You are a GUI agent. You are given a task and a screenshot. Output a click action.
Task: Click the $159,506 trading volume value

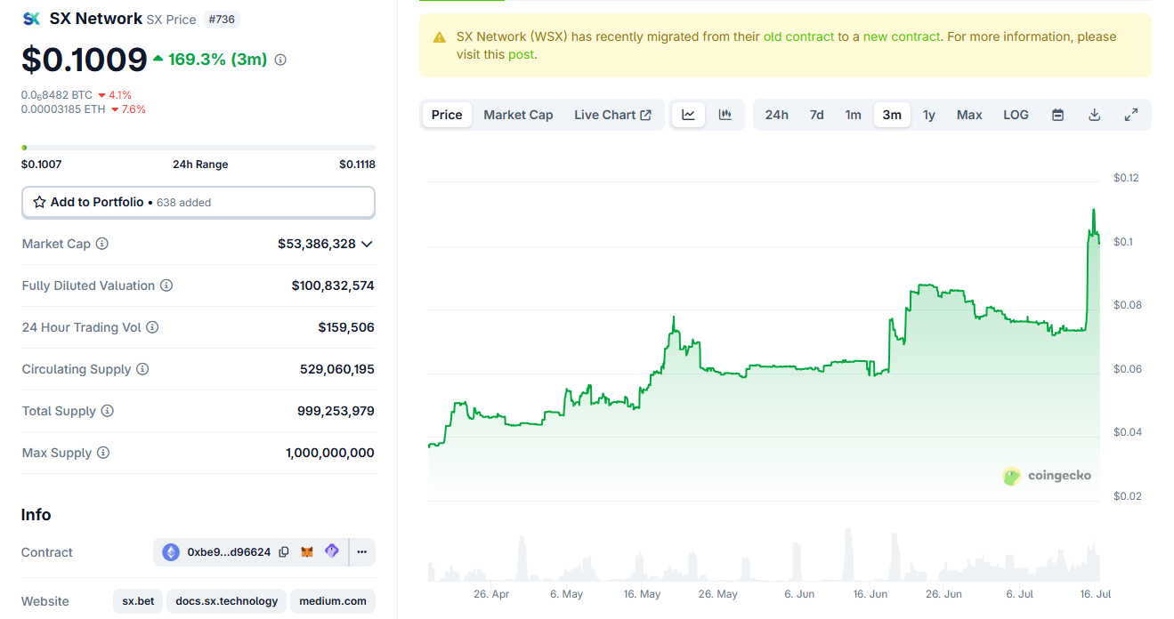pos(346,327)
